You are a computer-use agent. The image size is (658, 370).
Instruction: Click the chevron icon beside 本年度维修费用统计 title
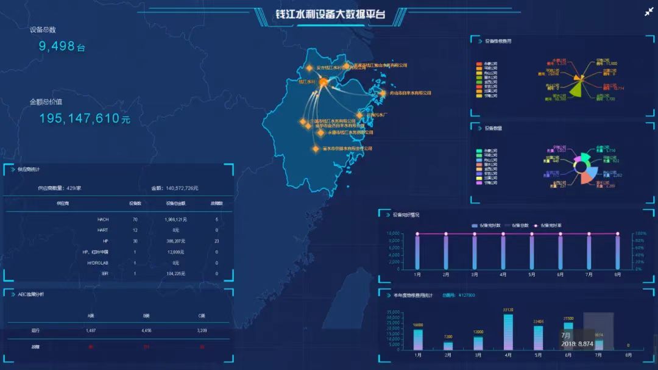point(388,295)
